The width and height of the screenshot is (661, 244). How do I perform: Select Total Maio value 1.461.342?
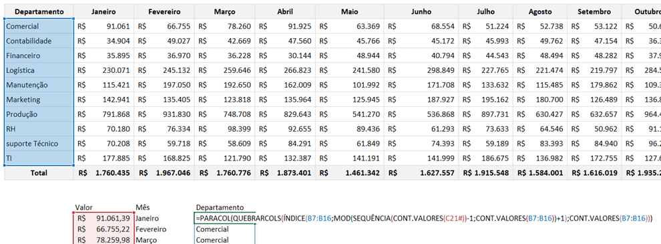(349, 173)
